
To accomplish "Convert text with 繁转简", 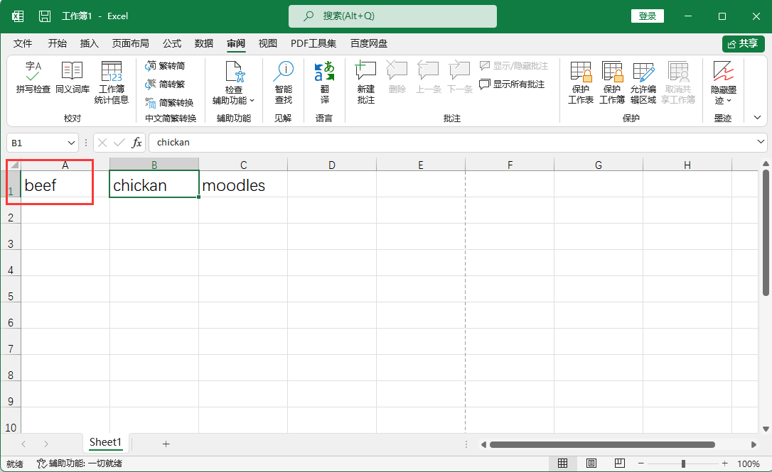I will pos(166,65).
